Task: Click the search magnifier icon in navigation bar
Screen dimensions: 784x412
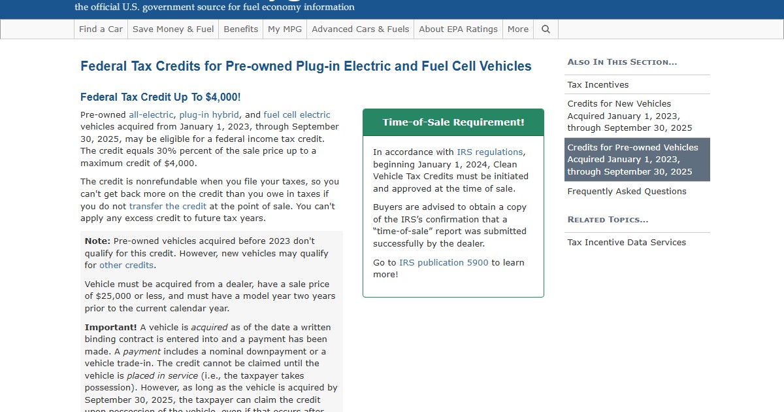Action: (x=546, y=29)
